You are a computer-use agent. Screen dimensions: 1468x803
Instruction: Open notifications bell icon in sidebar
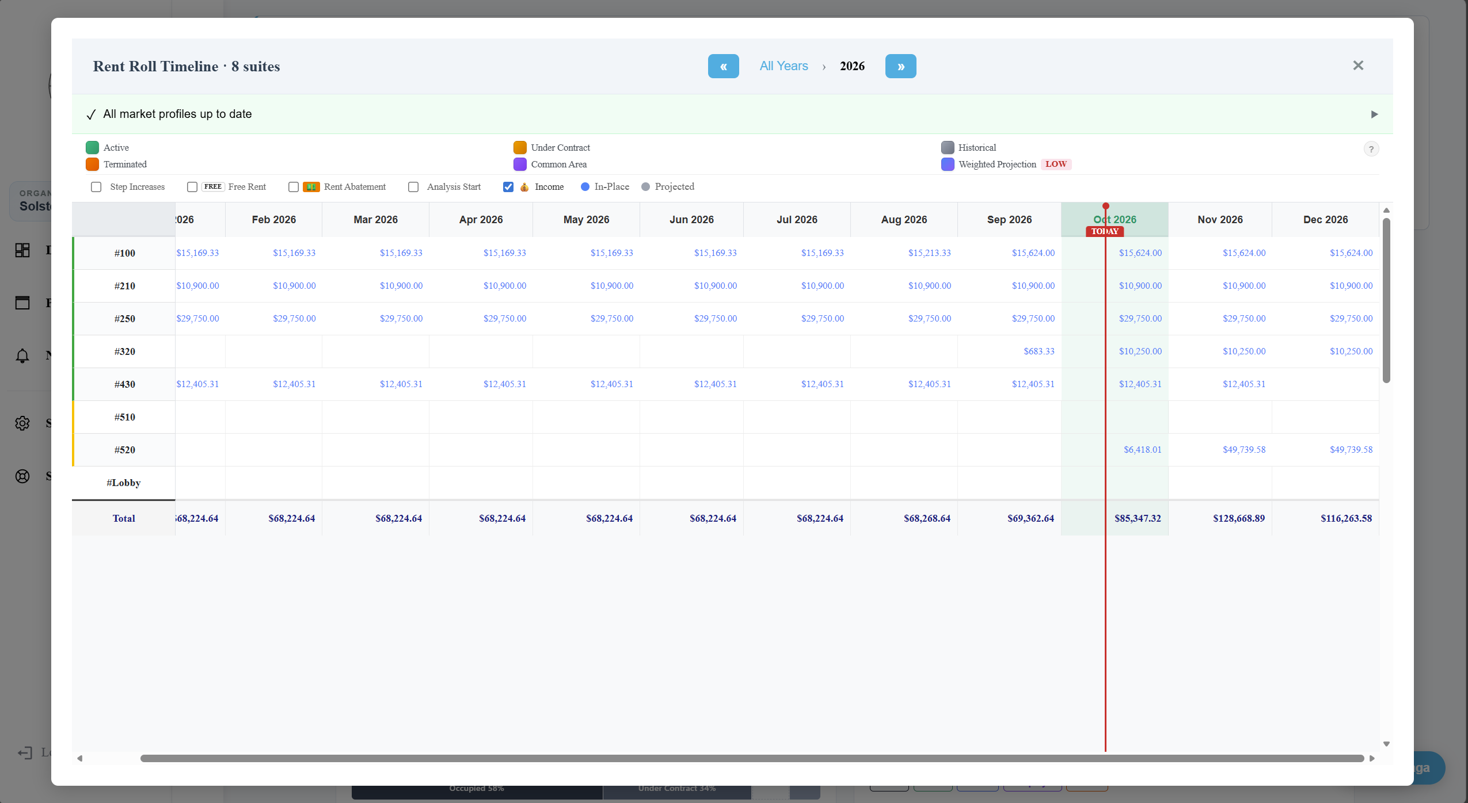click(22, 355)
